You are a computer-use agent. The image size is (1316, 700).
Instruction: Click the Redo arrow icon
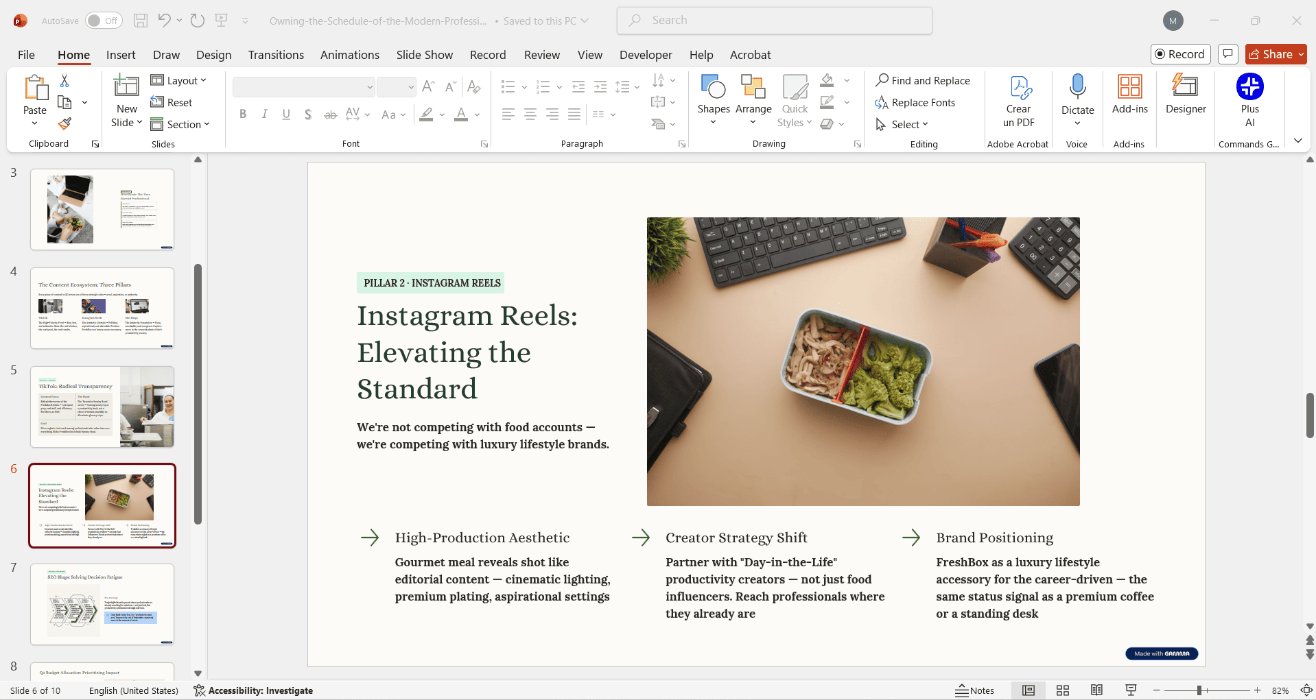(x=198, y=21)
